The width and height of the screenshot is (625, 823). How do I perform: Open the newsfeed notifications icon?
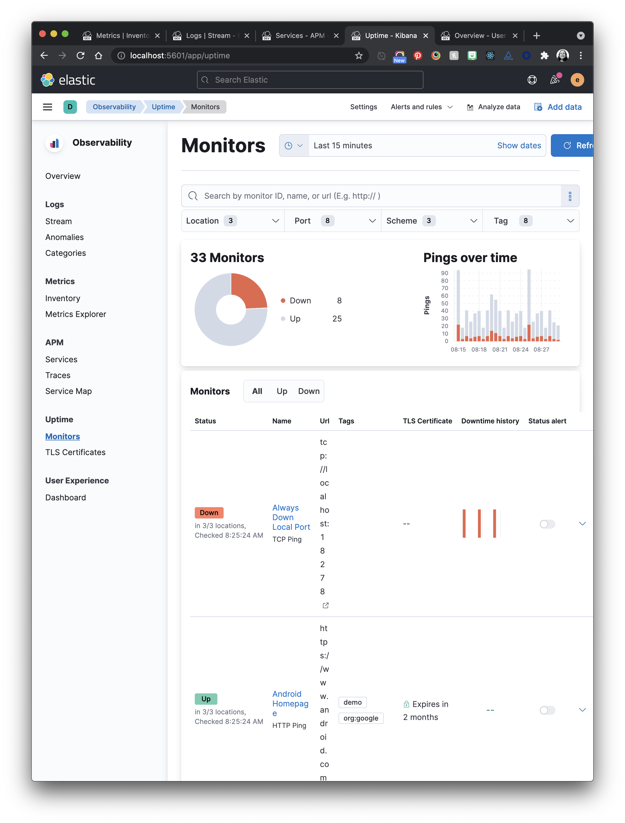(555, 80)
